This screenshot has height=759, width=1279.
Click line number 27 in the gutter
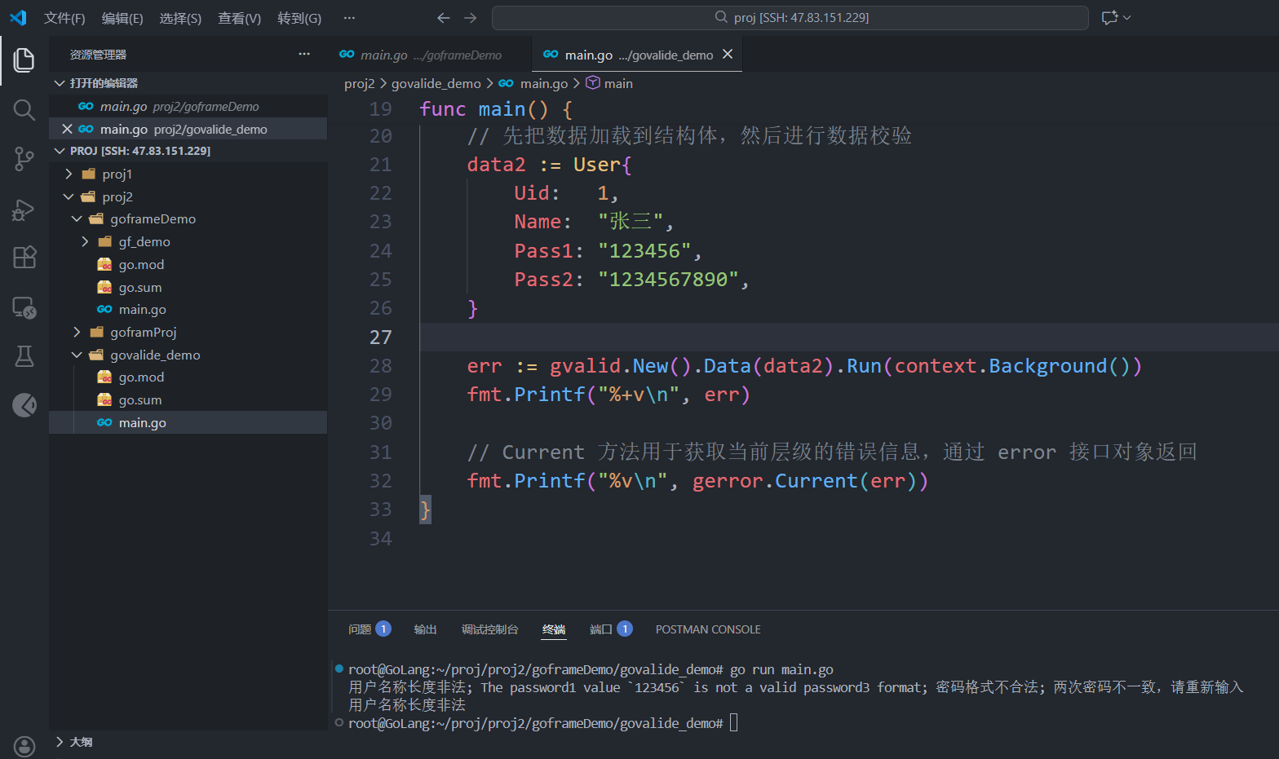(380, 337)
